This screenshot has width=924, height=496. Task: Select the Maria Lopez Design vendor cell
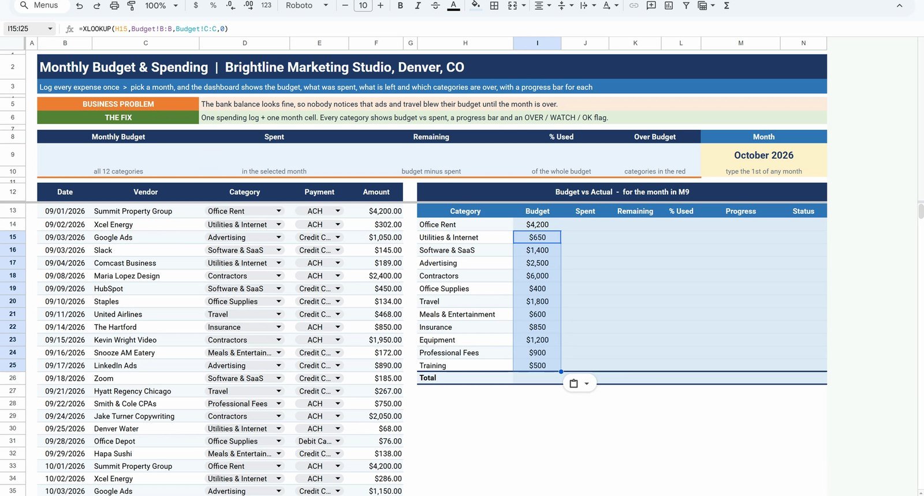(146, 276)
